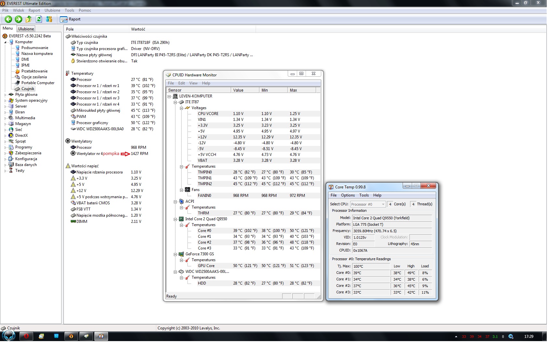Click the Pole column header
552x345 pixels.
(x=96, y=29)
